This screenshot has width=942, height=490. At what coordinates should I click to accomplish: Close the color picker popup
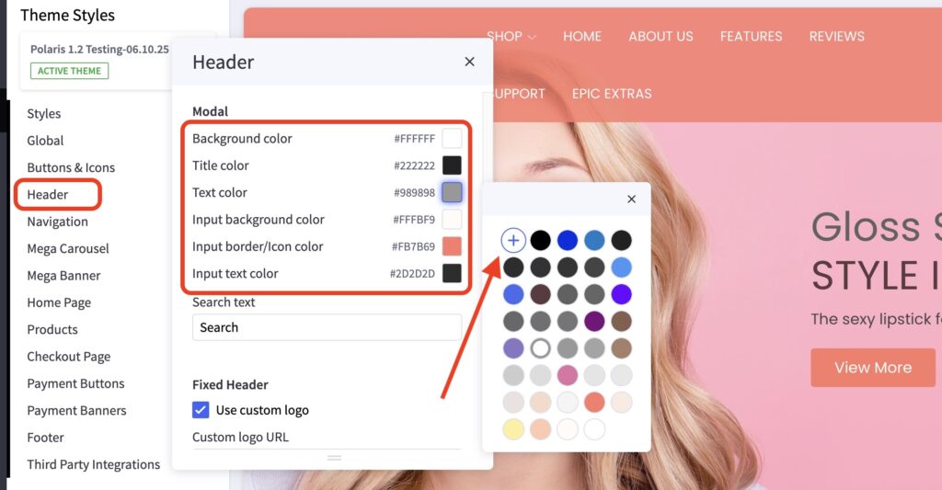(631, 199)
